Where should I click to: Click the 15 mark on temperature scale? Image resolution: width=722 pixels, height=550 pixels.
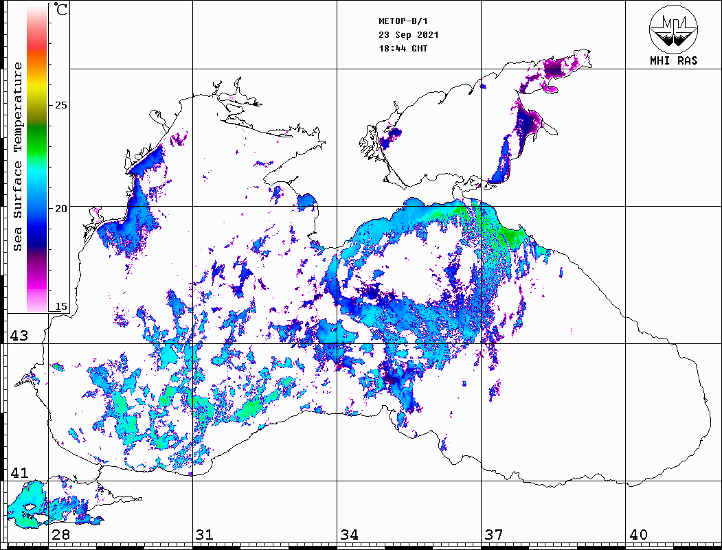point(60,306)
